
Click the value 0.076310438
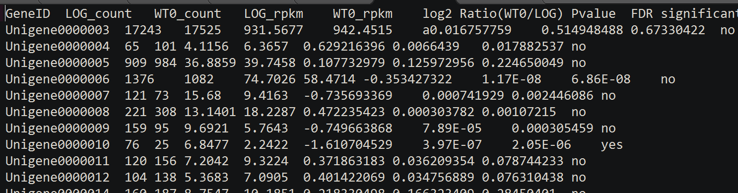tap(523, 178)
